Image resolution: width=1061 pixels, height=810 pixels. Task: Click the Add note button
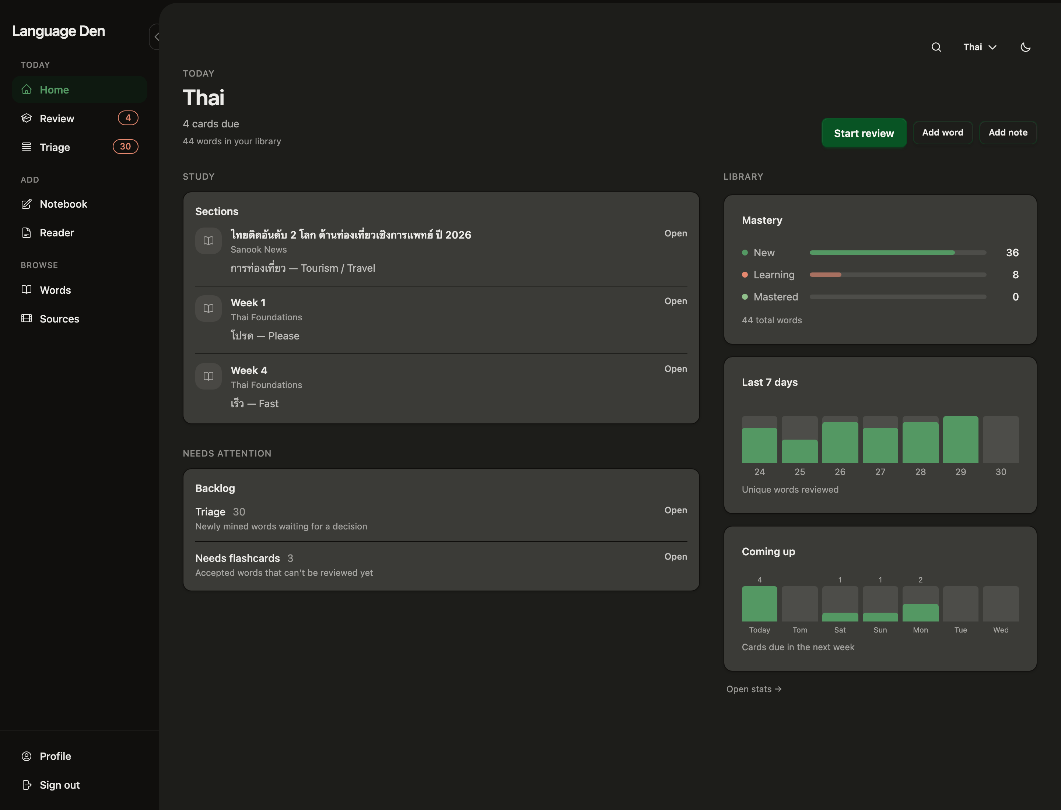point(1008,133)
